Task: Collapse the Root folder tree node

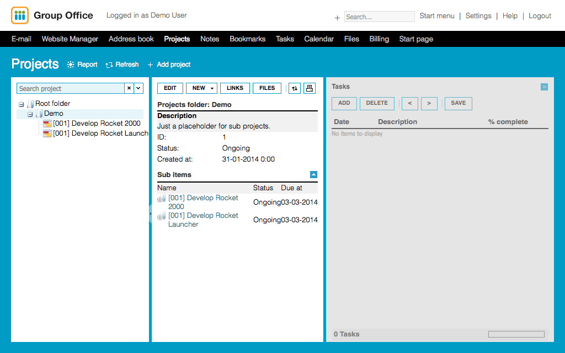Action: (22, 104)
